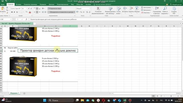The width and height of the screenshot is (183, 103).
Task: Open the Файл menu tab
Action: coord(3,5)
